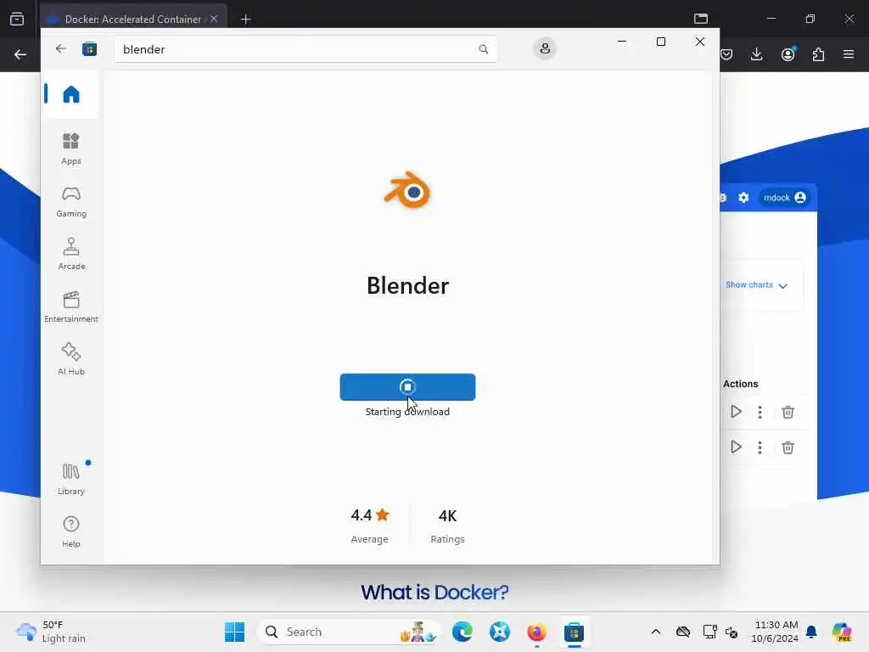
Task: Open the Copilot preview icon in taskbar
Action: tap(842, 632)
